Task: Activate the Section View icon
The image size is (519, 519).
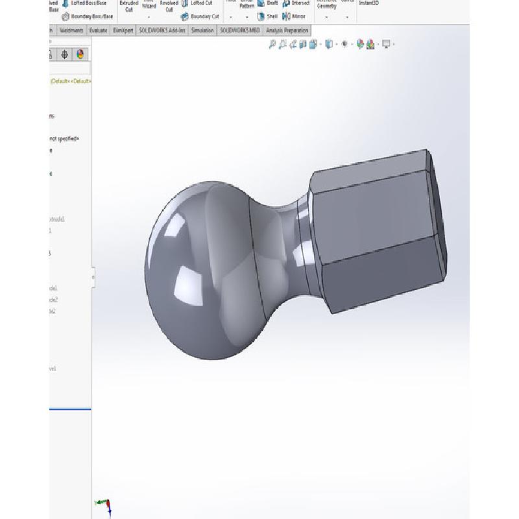Action: 303,44
